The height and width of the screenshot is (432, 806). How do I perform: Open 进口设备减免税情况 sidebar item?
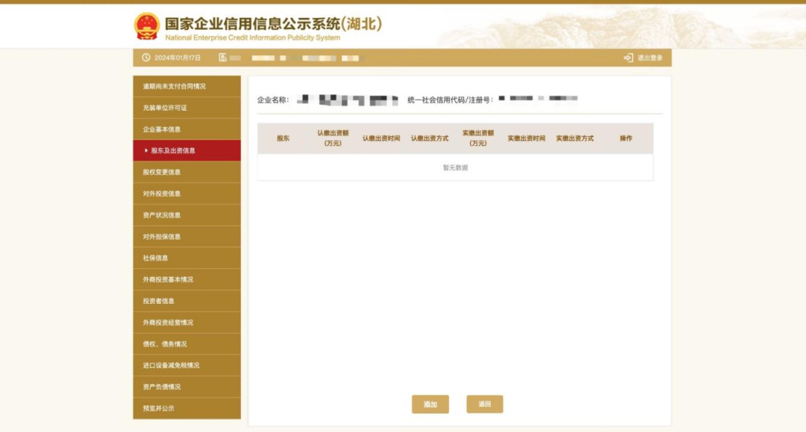(x=187, y=365)
